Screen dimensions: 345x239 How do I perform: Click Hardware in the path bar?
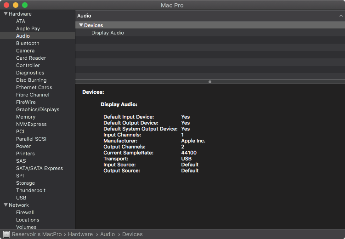(x=80, y=234)
